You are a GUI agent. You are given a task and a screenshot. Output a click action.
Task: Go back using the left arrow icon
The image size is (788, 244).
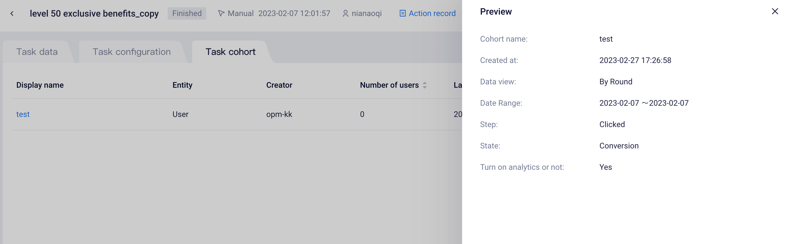coord(12,13)
